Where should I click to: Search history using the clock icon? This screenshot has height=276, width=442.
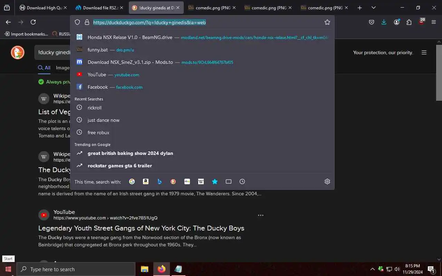[242, 181]
